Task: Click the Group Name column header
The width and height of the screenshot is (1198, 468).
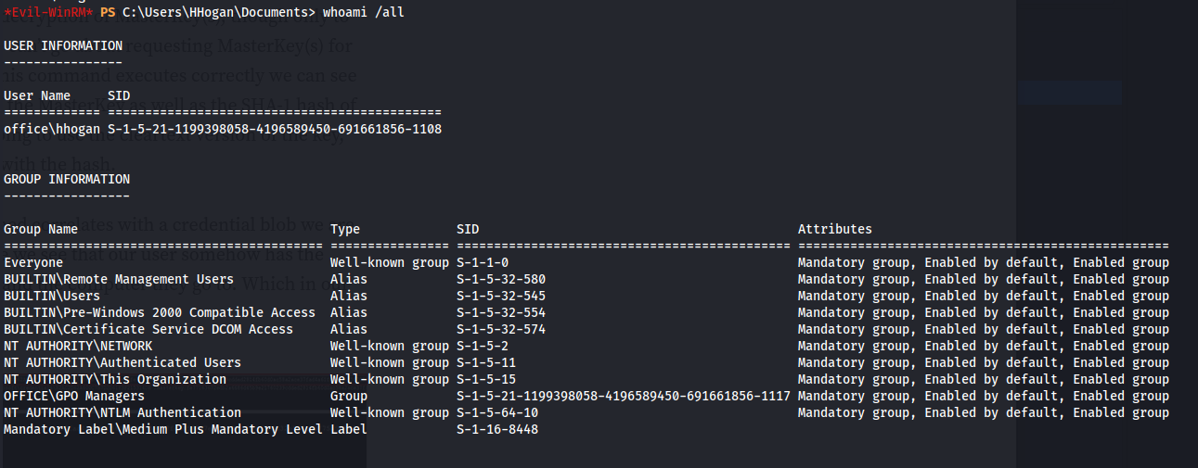Action: (41, 229)
